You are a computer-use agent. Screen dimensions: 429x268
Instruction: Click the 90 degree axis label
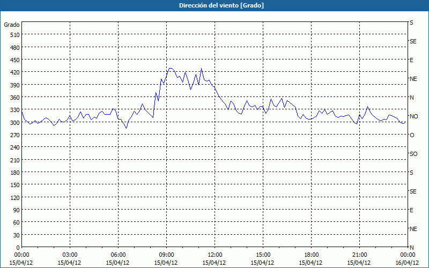[17, 210]
